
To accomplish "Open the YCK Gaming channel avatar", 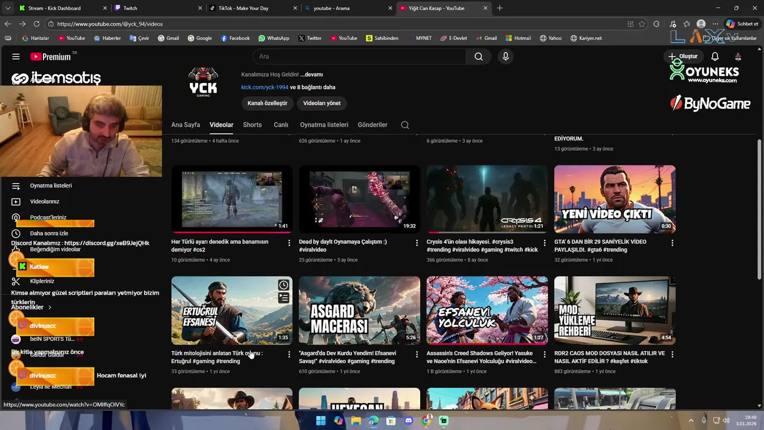I will pos(203,82).
